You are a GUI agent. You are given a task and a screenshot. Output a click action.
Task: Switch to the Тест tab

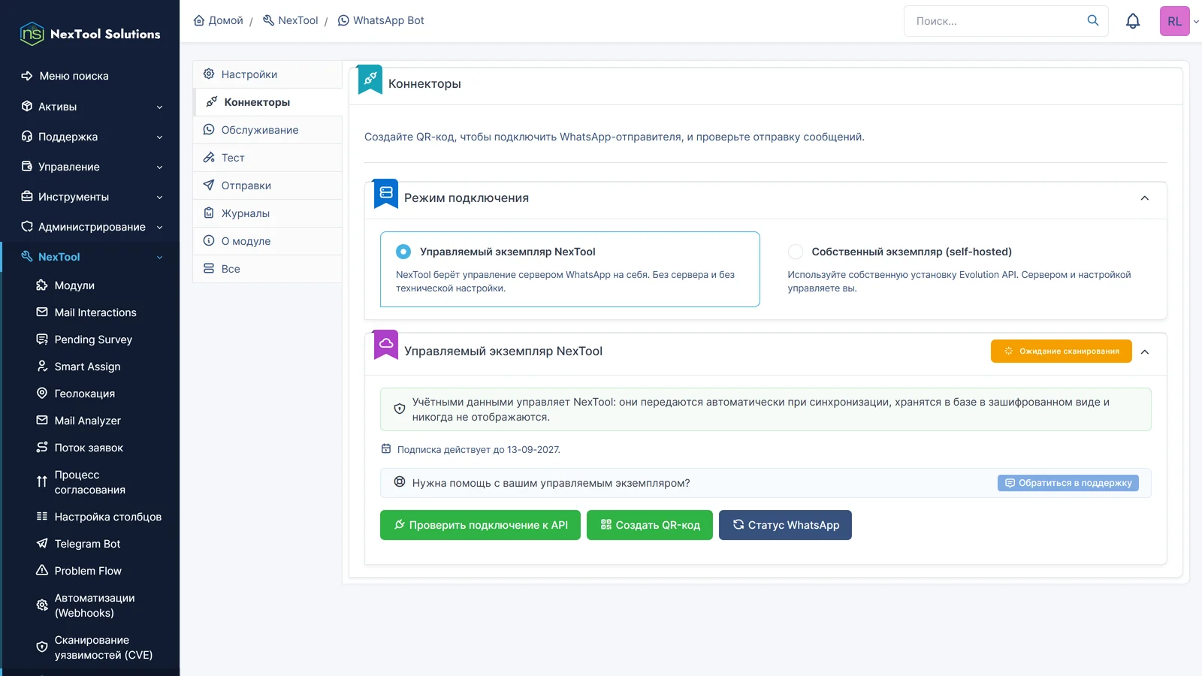[267, 158]
